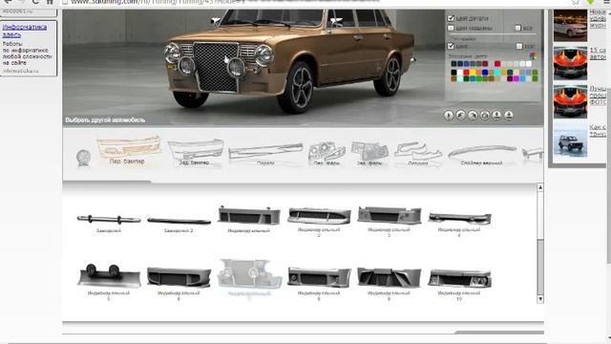This screenshot has height=344, width=611.
Task: Select the front bumper 'Пер. бампер' category
Action: [x=128, y=151]
